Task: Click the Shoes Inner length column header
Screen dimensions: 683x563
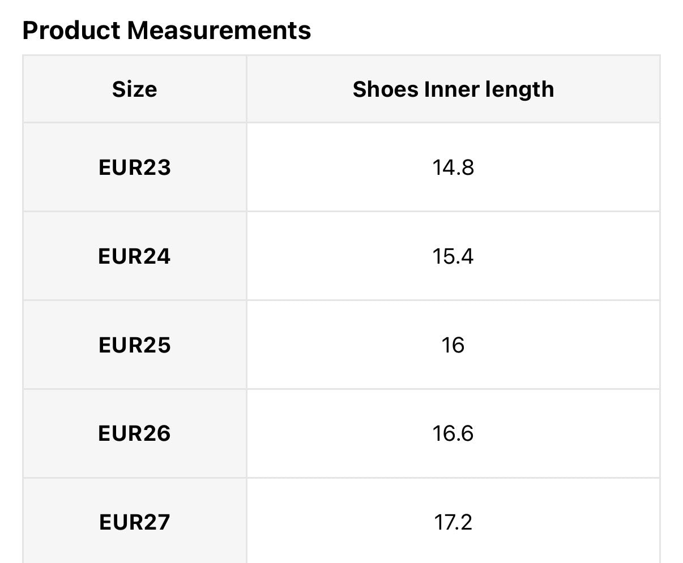Action: point(453,89)
